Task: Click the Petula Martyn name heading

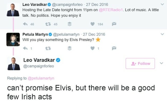Action: [35, 34]
